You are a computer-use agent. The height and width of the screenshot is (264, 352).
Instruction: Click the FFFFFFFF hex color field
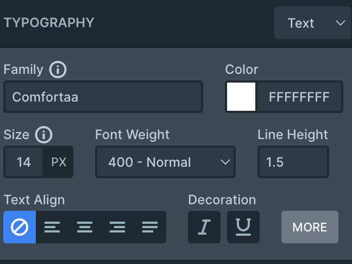pyautogui.click(x=299, y=97)
